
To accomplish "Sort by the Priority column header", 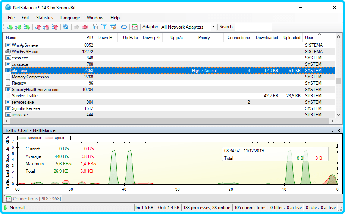I will [x=204, y=38].
